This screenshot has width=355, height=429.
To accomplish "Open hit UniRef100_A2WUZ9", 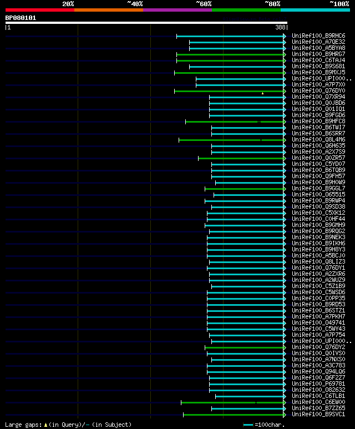I will [x=318, y=280].
